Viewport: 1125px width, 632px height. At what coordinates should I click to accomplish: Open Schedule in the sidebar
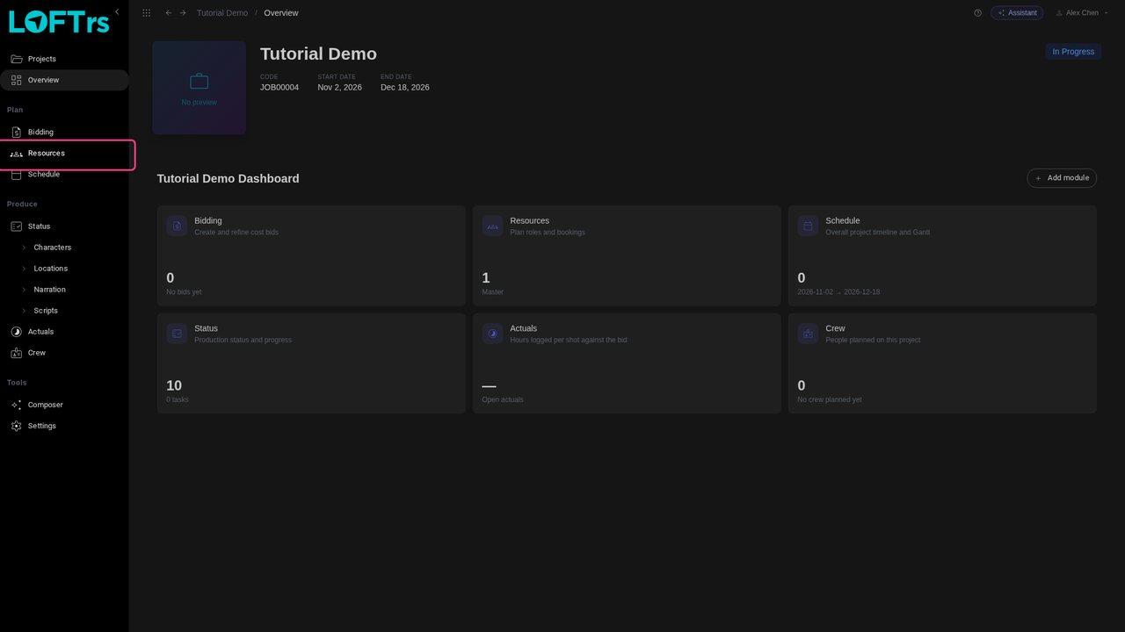(64, 175)
